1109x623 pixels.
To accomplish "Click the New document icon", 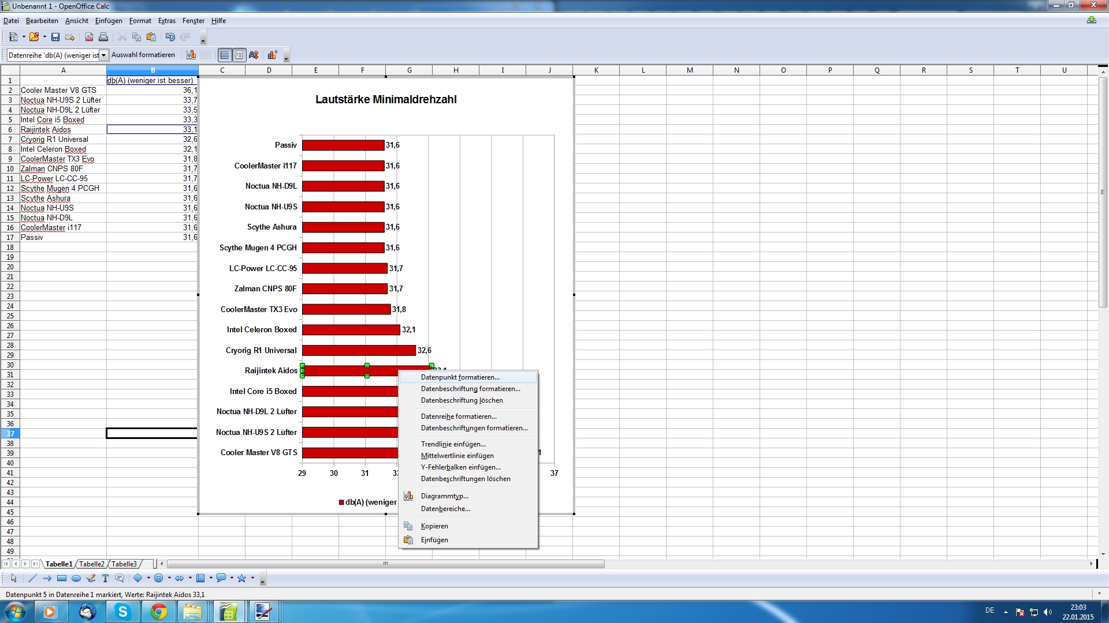I will [x=13, y=37].
